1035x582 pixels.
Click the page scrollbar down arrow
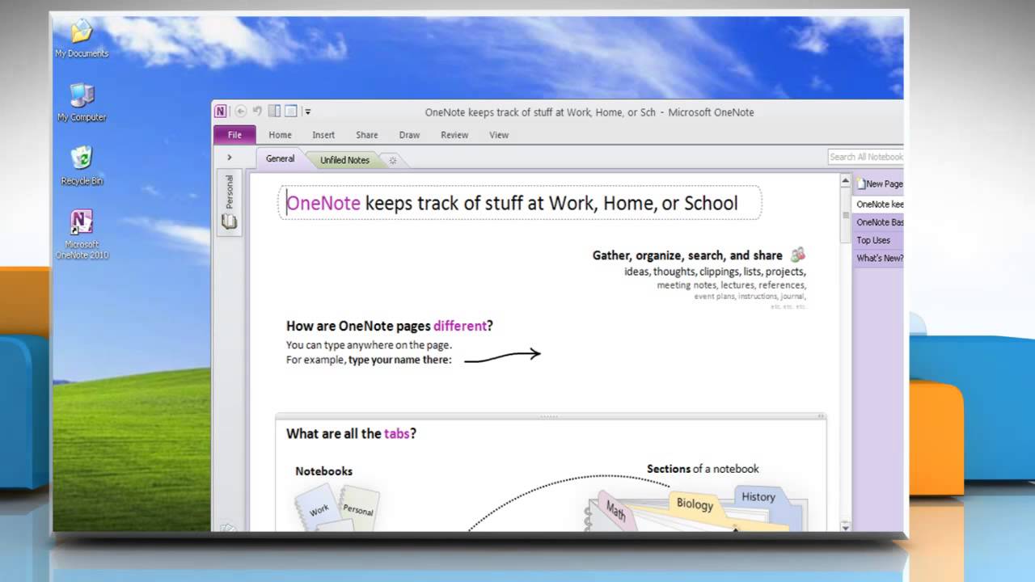[x=846, y=526]
